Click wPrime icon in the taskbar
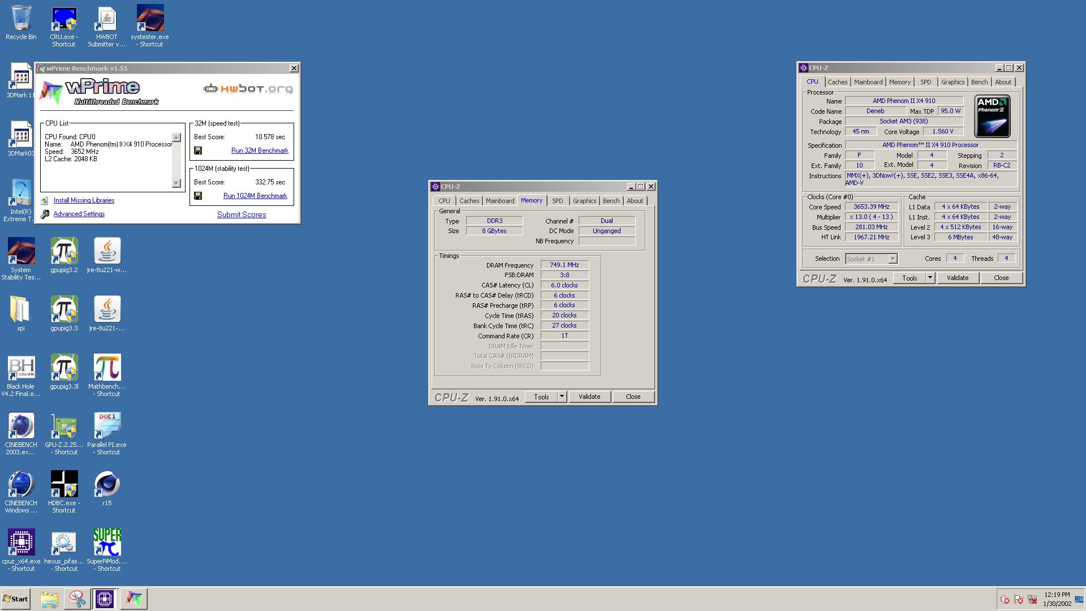The width and height of the screenshot is (1086, 611). tap(133, 599)
